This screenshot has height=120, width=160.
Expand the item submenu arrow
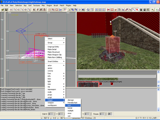tap(64, 79)
